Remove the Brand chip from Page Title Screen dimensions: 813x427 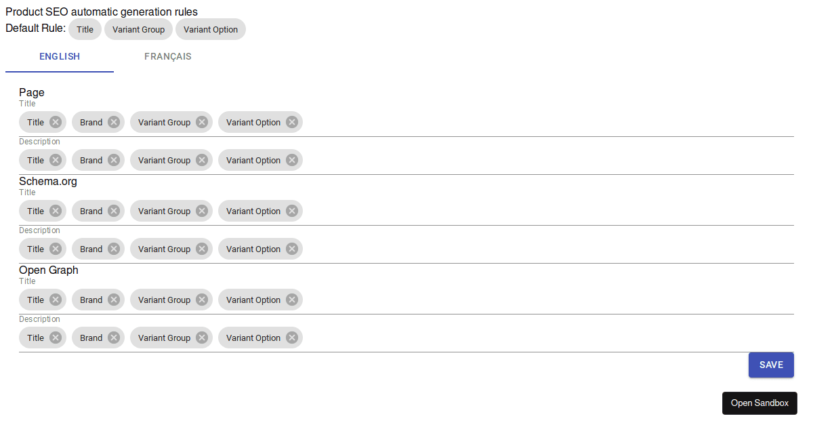(x=112, y=122)
